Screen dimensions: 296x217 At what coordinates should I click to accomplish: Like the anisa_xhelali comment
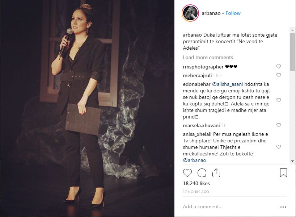pyautogui.click(x=278, y=147)
